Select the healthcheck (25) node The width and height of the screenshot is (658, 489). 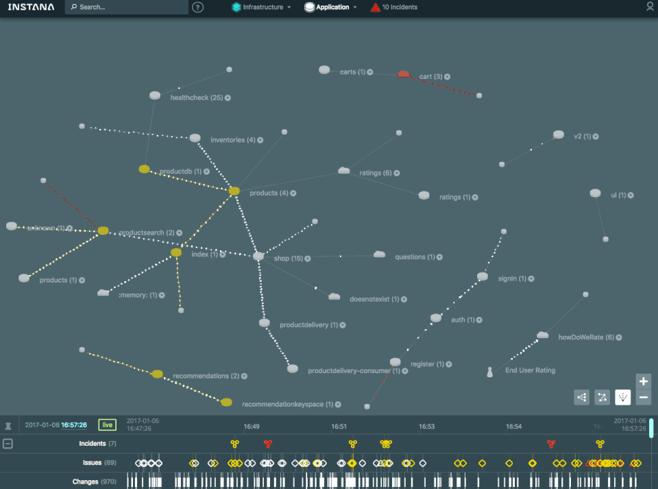155,95
